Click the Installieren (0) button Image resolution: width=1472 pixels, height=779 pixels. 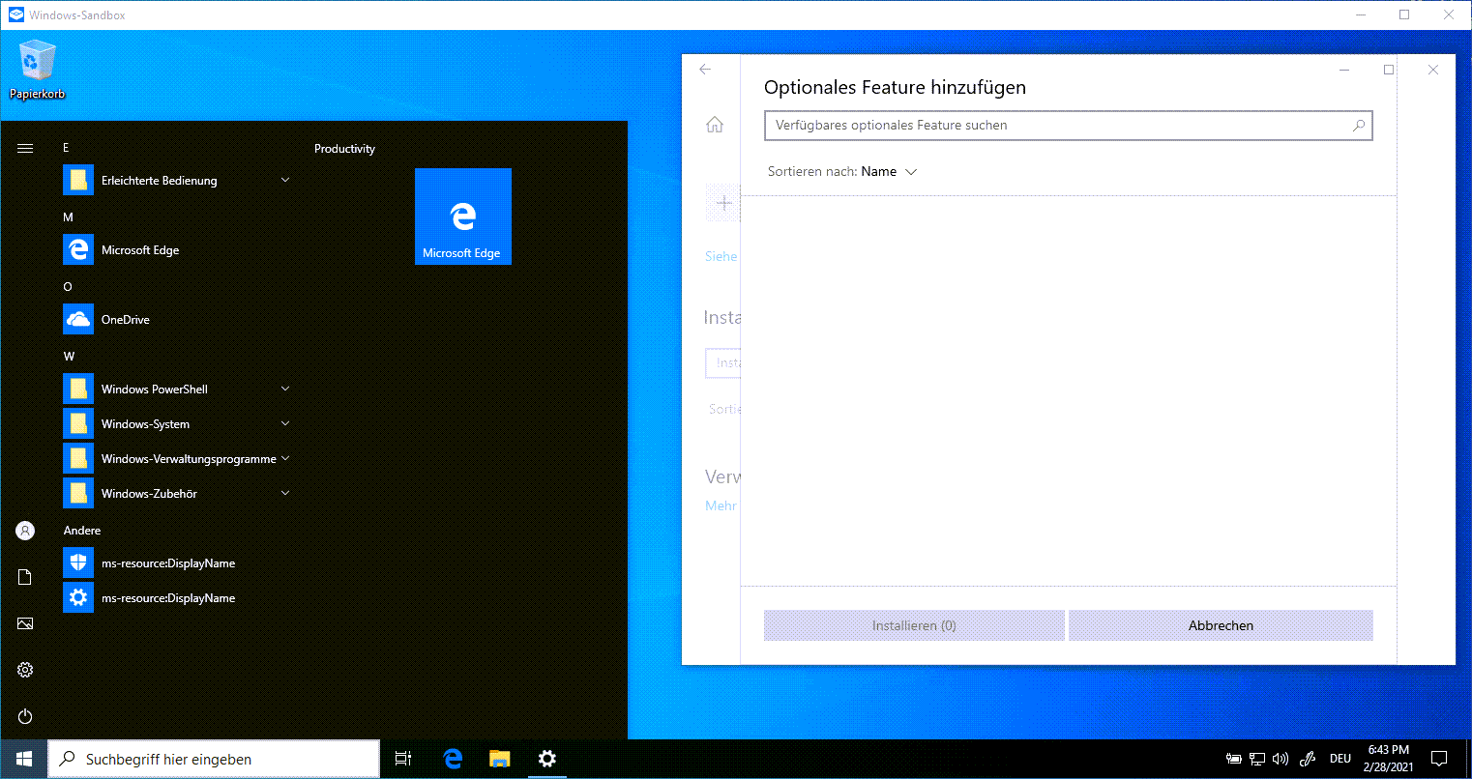click(x=914, y=625)
